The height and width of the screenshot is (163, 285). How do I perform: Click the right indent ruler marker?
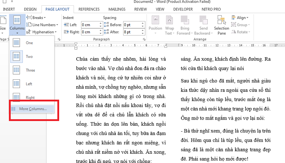pyautogui.click(x=166, y=46)
